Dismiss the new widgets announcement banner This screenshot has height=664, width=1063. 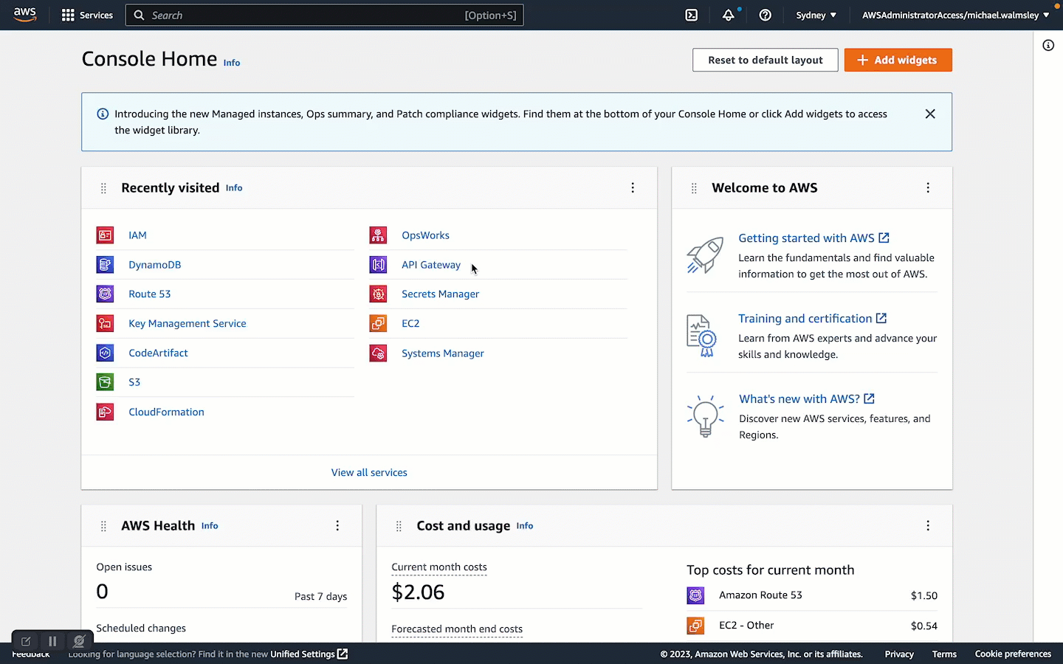coord(930,114)
